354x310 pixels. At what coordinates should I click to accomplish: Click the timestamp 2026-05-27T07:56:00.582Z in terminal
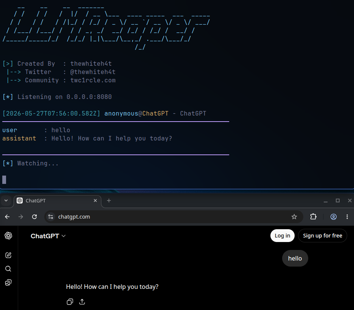point(51,113)
